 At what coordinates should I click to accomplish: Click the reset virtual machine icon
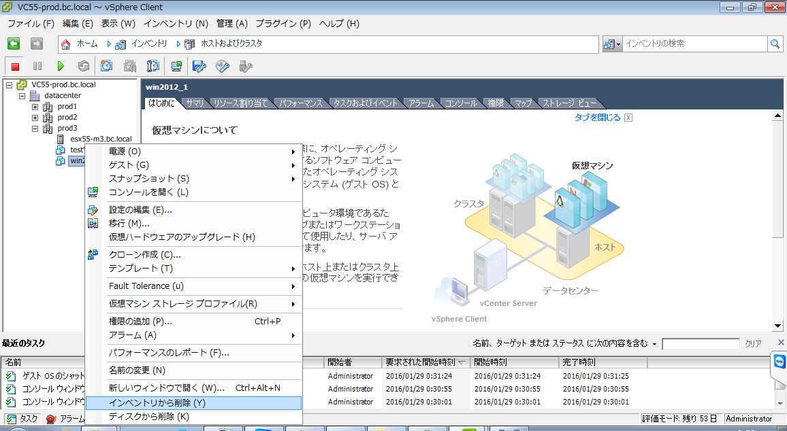point(84,66)
